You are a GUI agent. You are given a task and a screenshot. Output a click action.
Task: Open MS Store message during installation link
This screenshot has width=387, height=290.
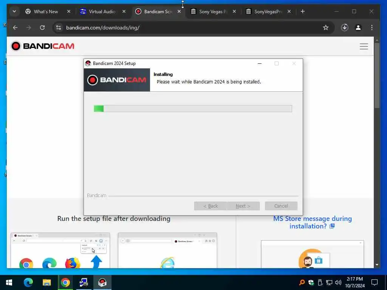click(x=313, y=222)
